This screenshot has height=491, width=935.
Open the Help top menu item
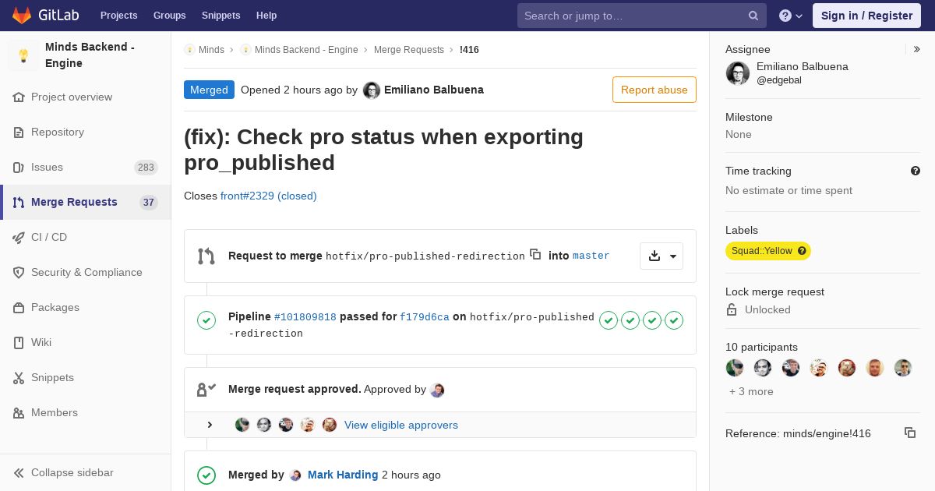[x=266, y=16]
